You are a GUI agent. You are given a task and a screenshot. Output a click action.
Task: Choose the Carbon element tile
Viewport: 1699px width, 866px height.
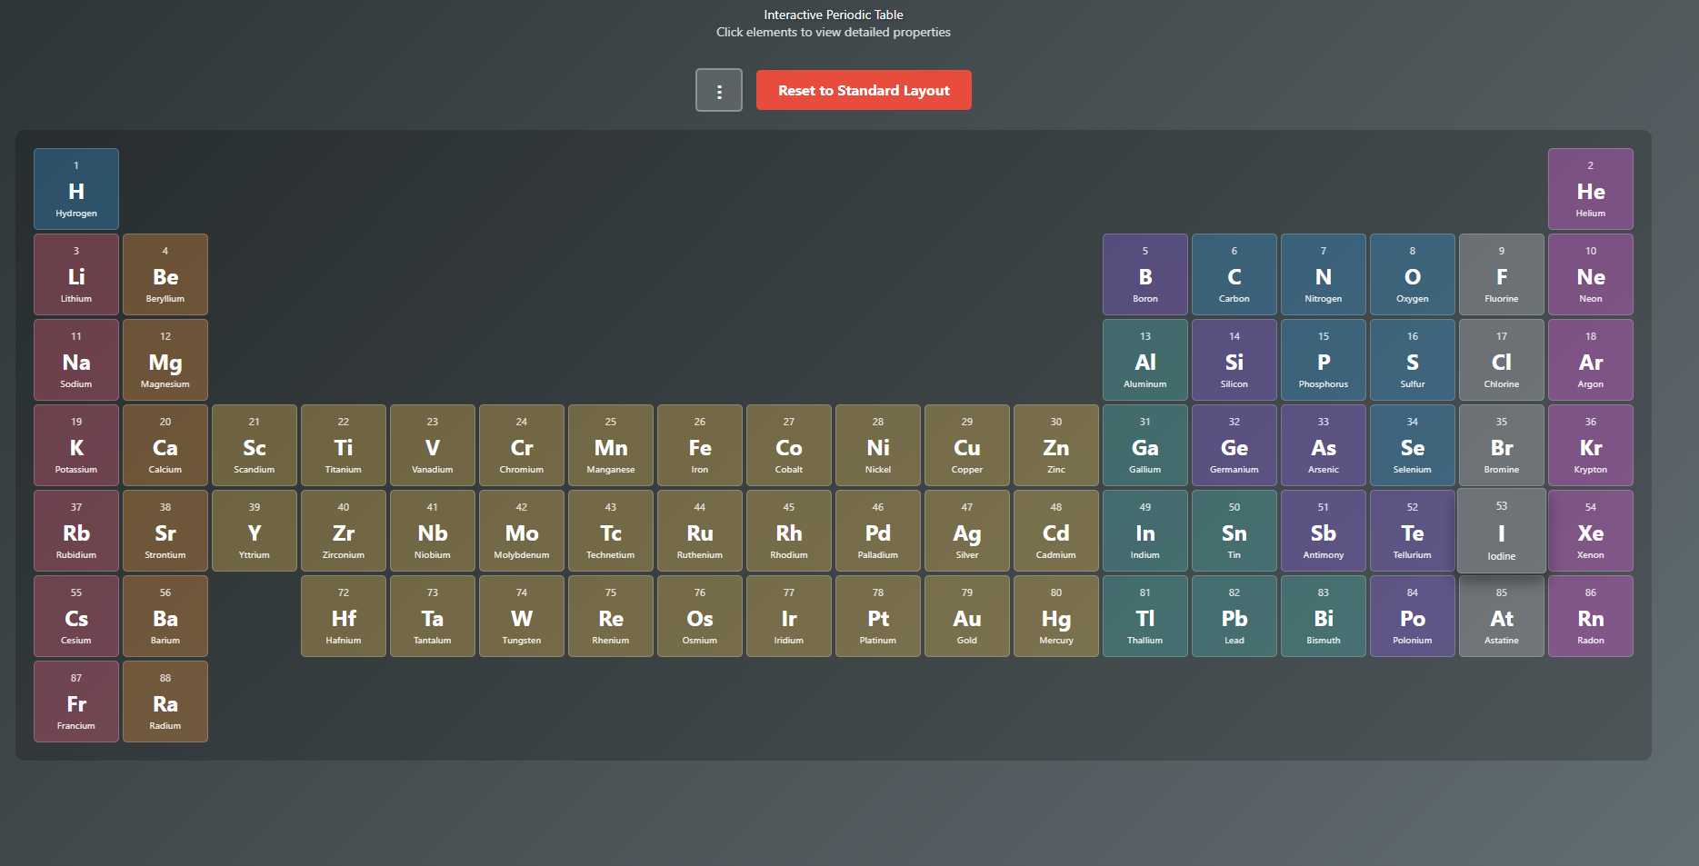tap(1234, 274)
